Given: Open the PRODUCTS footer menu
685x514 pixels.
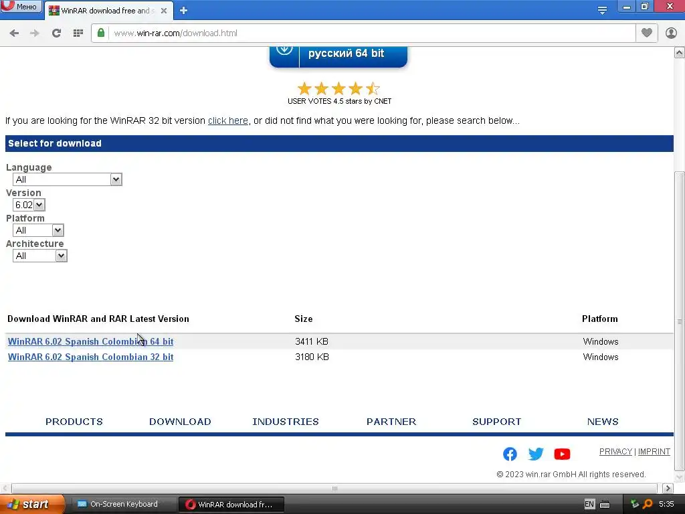Looking at the screenshot, I should [74, 422].
